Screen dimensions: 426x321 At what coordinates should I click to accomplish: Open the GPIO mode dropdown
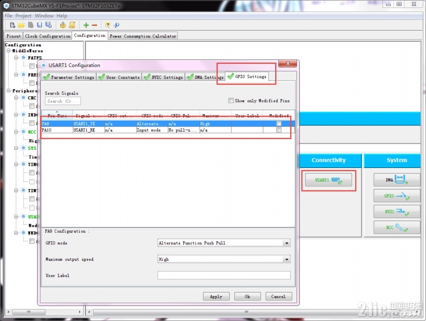coord(287,243)
